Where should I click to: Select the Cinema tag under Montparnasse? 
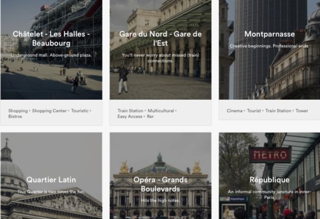click(235, 111)
